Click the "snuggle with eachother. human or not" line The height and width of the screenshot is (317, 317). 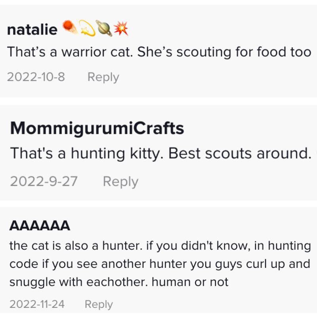(119, 282)
